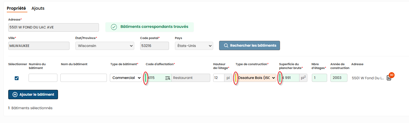
Task: Expand the Type de bâtiment Commercial dropdown
Action: click(x=126, y=78)
